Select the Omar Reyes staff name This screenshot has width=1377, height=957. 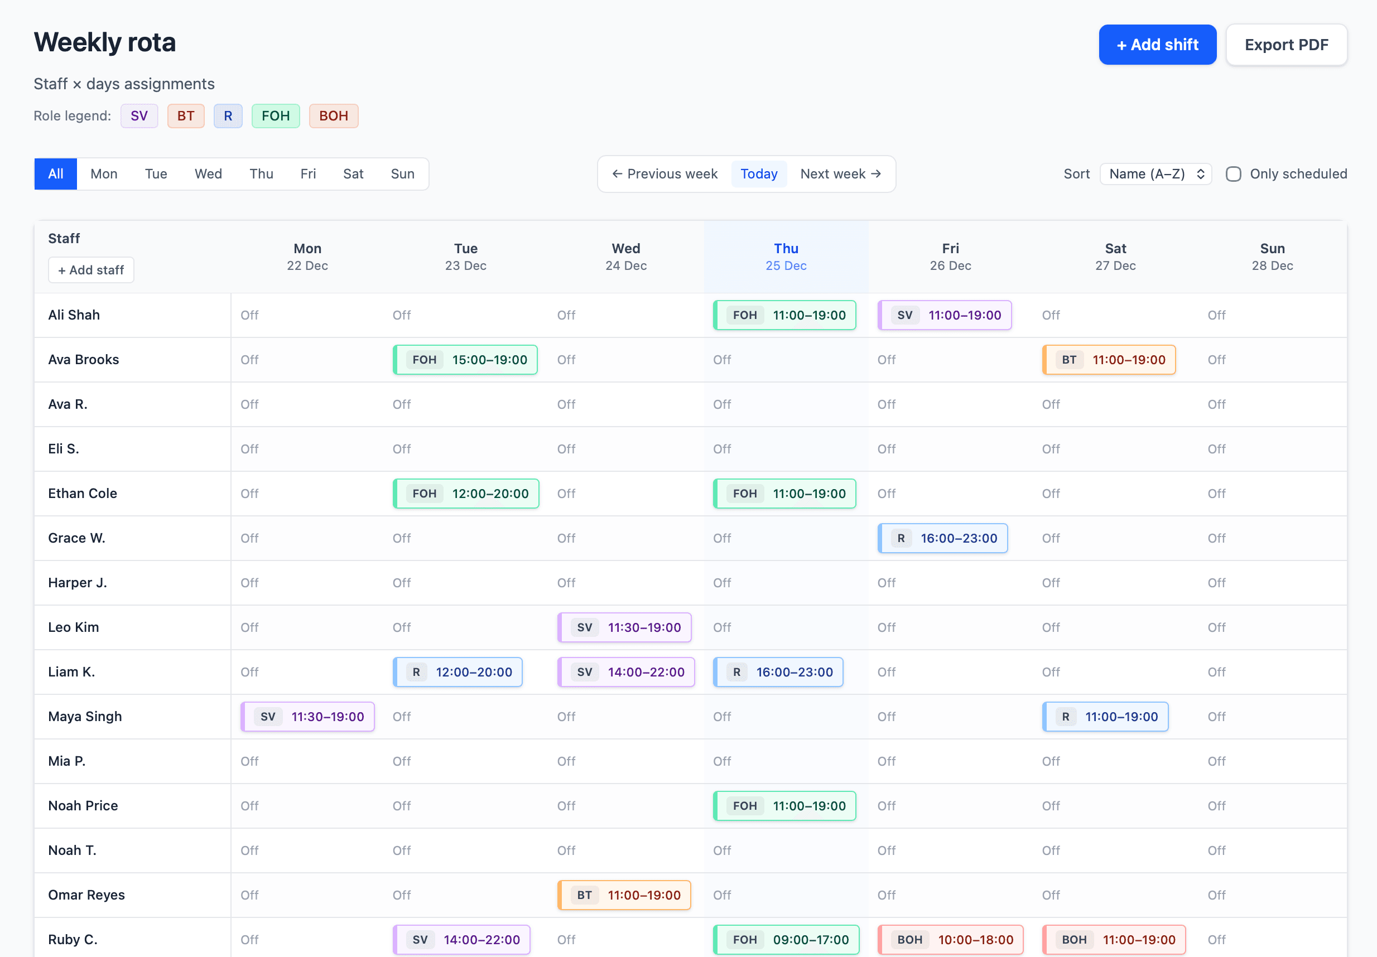(86, 895)
